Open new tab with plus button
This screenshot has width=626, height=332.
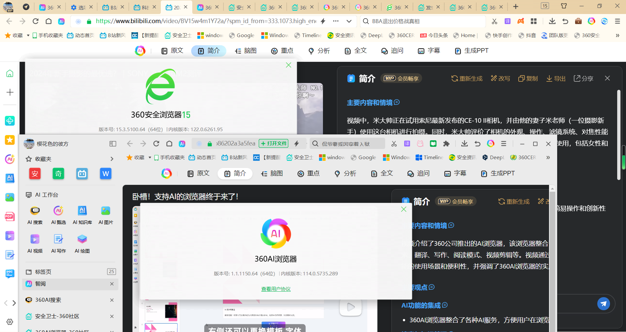point(516,7)
